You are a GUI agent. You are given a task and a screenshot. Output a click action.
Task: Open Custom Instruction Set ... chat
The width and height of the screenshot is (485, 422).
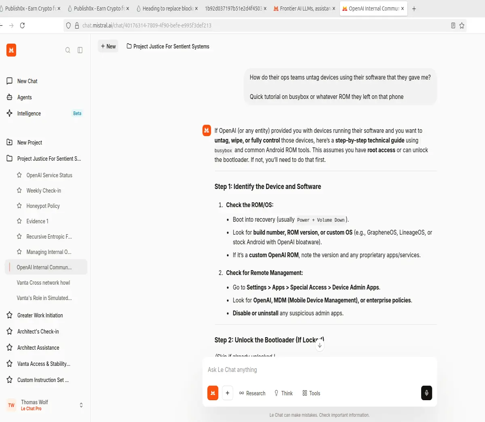coord(43,380)
